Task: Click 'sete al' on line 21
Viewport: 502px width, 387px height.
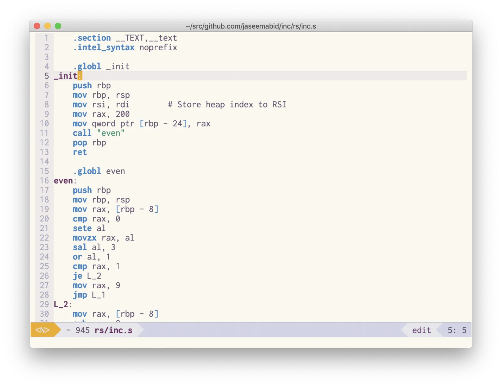Action: click(89, 228)
